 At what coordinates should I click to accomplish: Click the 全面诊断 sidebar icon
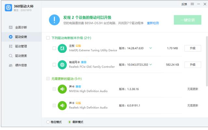pos(11,27)
